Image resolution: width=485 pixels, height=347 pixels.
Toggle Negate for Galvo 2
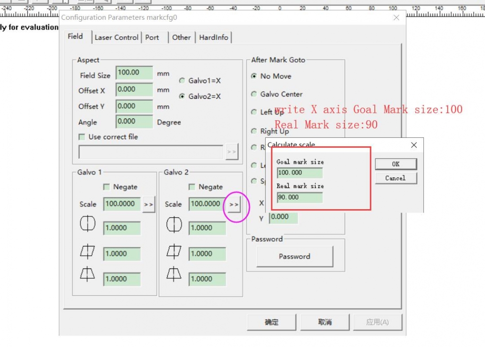192,187
